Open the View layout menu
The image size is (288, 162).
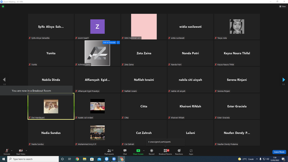pyautogui.click(x=283, y=6)
